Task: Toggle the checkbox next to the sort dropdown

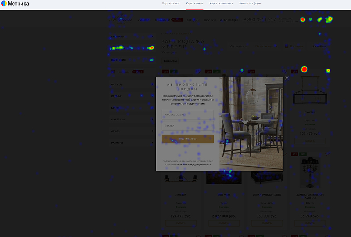Action: click(x=287, y=46)
